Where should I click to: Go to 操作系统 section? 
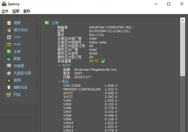[x=21, y=30]
